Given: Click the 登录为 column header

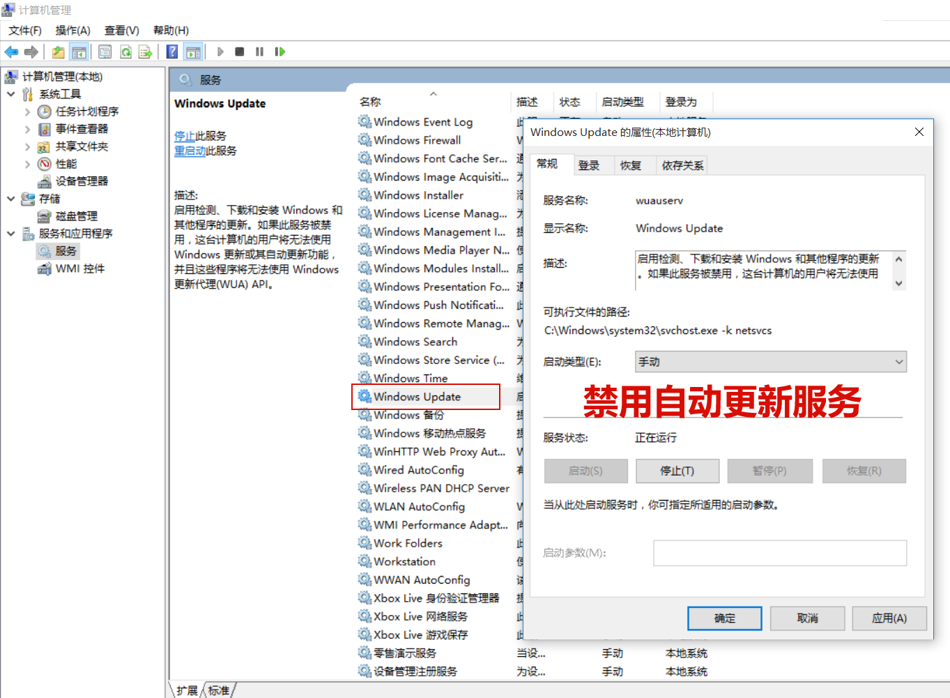Looking at the screenshot, I should click(681, 102).
